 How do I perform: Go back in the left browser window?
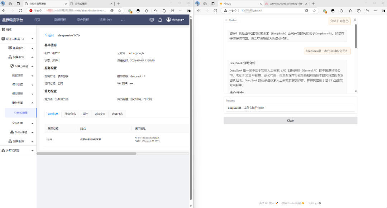coord(4,11)
